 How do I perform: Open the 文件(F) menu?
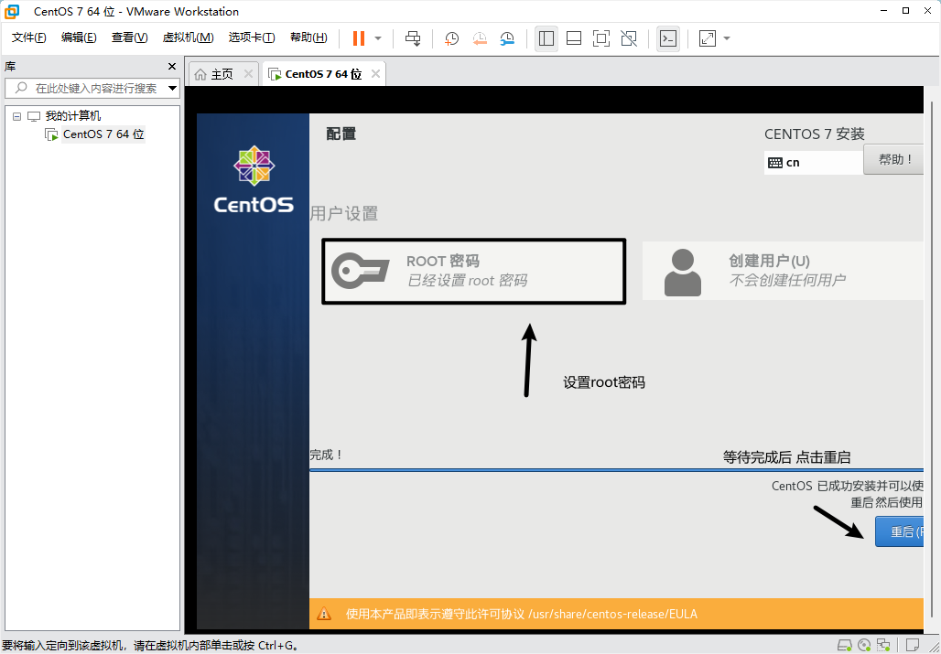click(28, 38)
